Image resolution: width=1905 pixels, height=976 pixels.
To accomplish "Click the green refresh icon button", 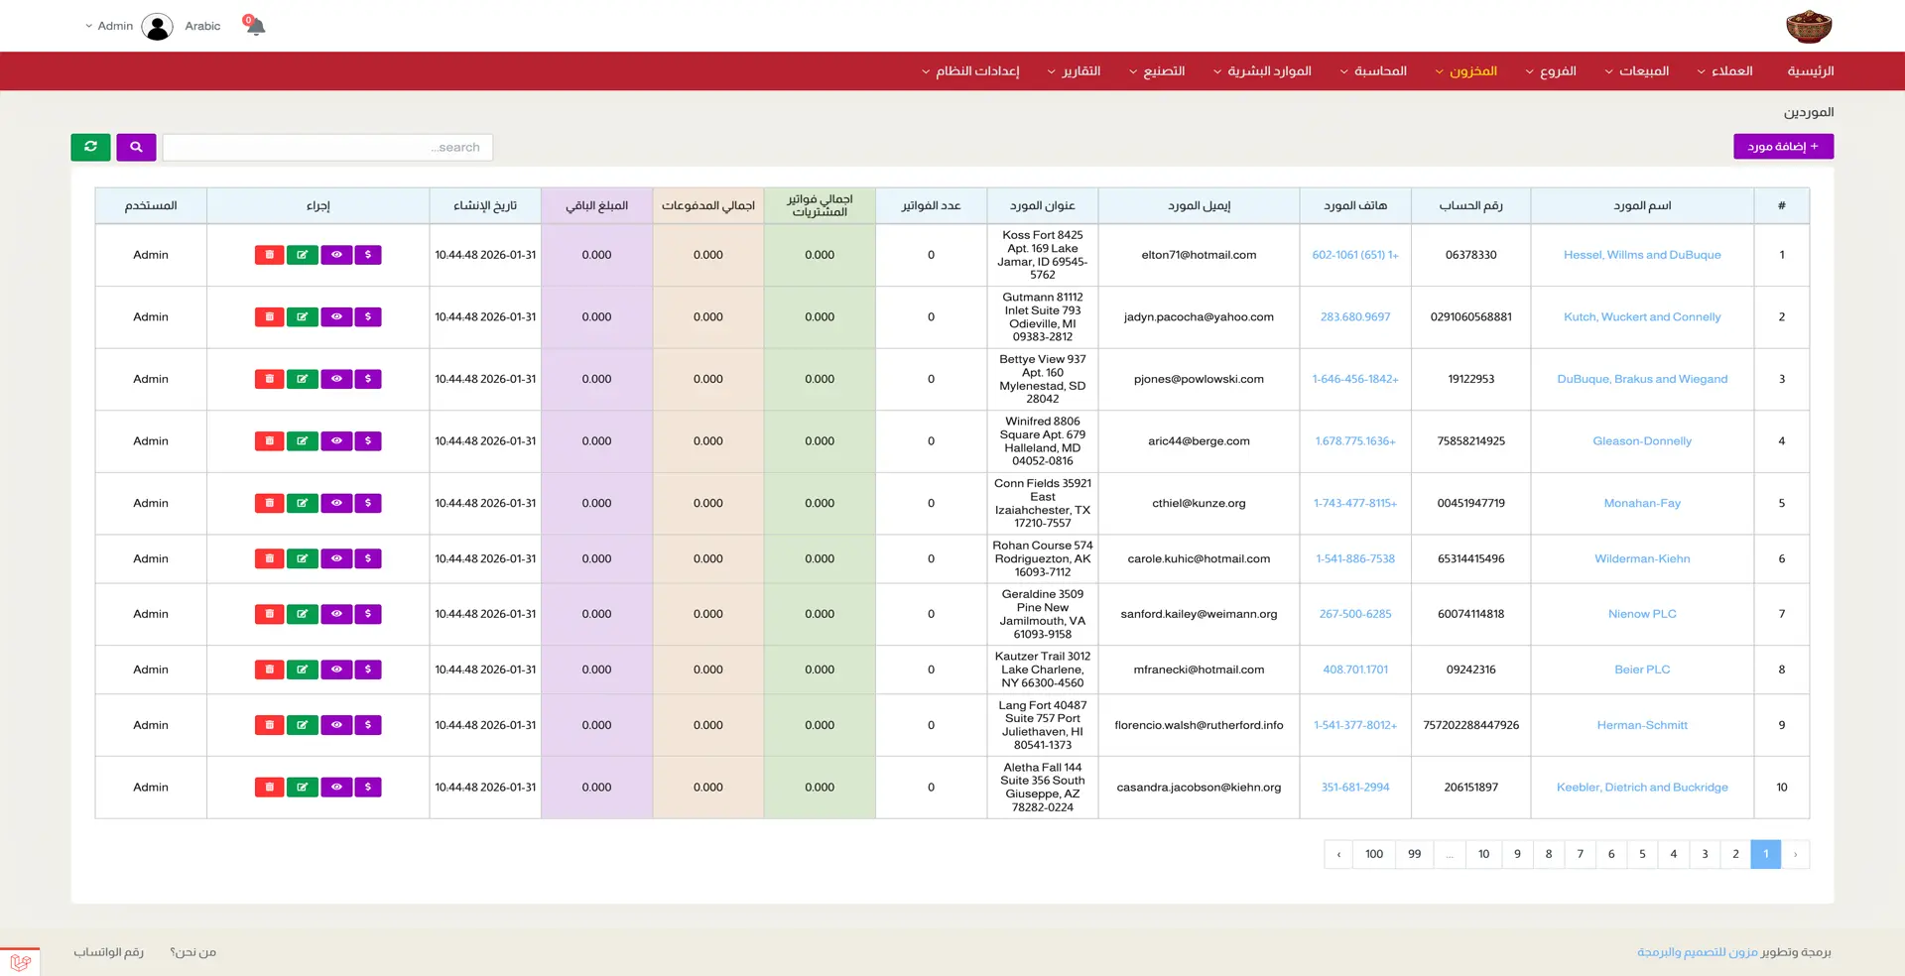I will coord(90,147).
